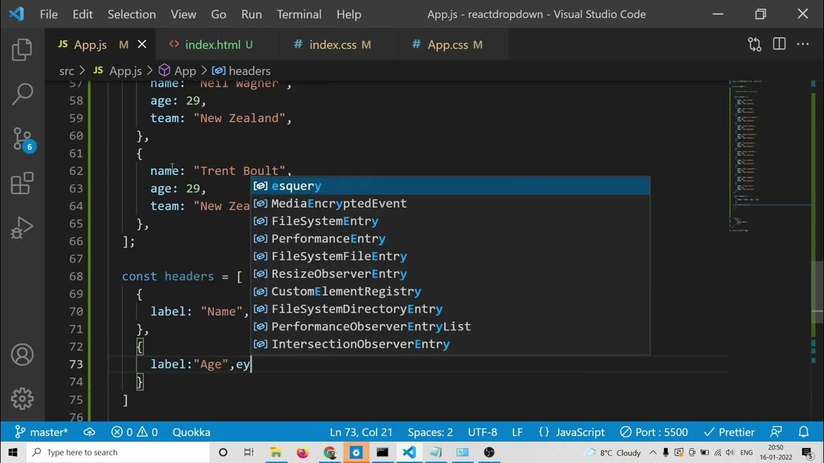Screen dimensions: 824x463
Task: Open the Explorer view in activity bar
Action: [x=22, y=50]
